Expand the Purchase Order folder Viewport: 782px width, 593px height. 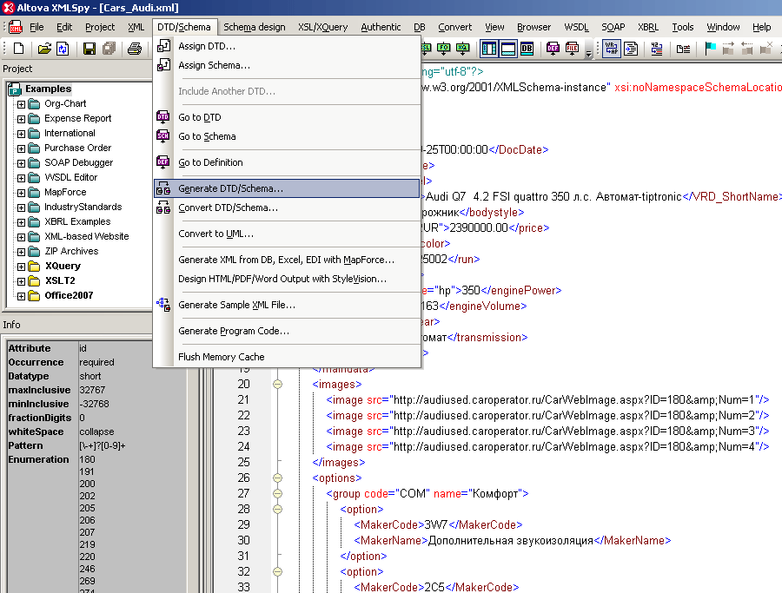[x=21, y=148]
